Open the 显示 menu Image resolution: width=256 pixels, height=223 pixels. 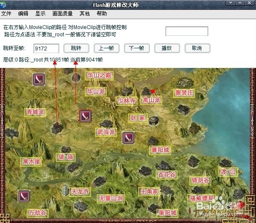pyautogui.click(x=41, y=13)
